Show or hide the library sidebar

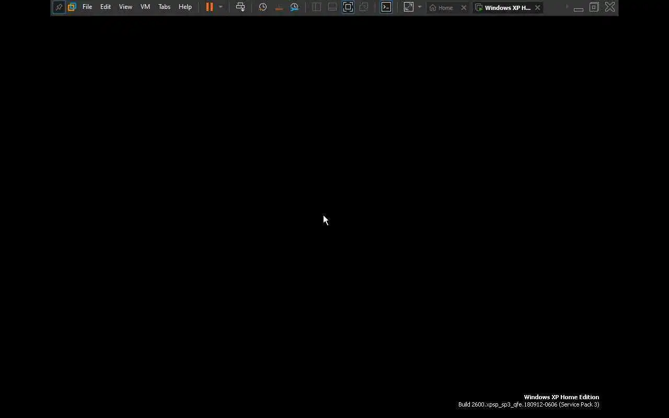click(317, 7)
